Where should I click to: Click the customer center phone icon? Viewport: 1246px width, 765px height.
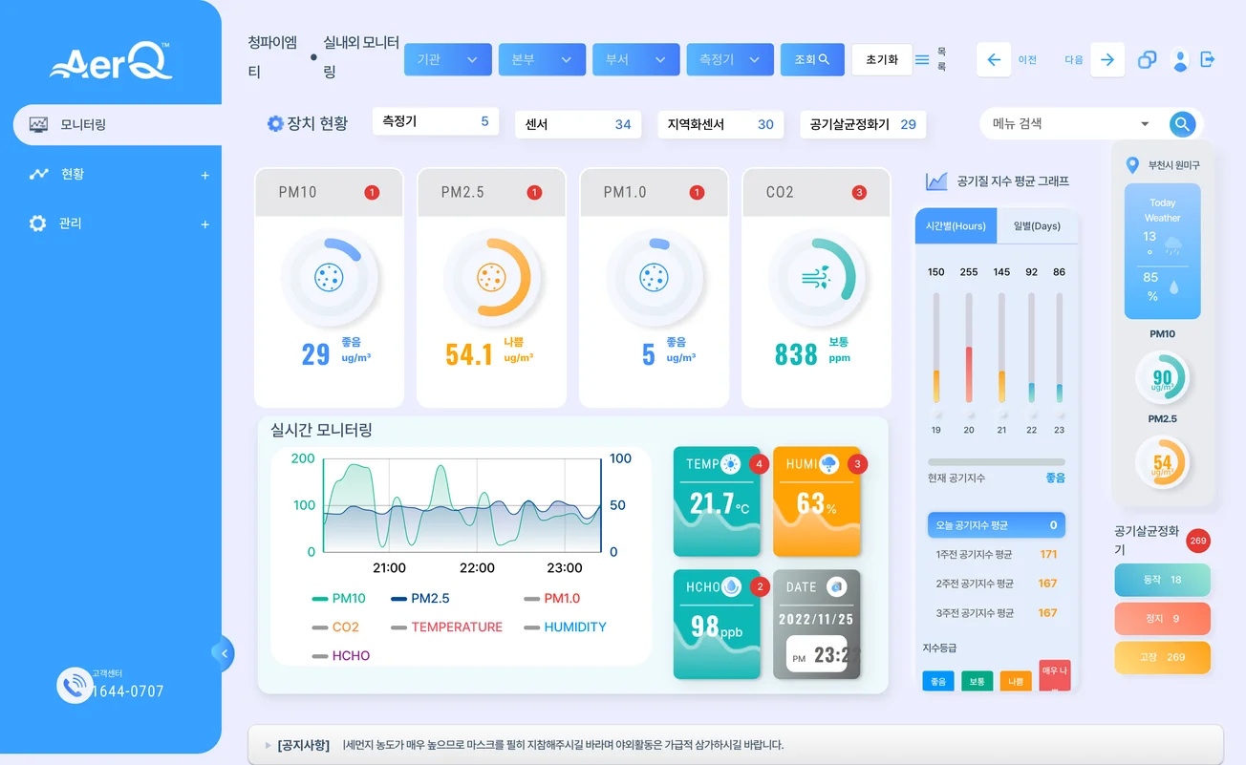(x=73, y=685)
